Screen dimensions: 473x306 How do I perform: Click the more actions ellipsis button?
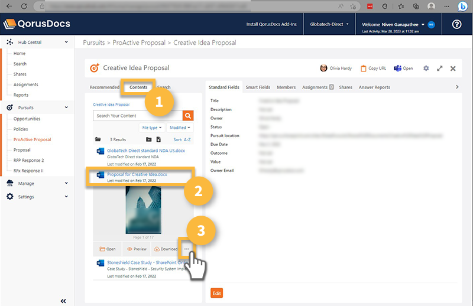point(187,249)
